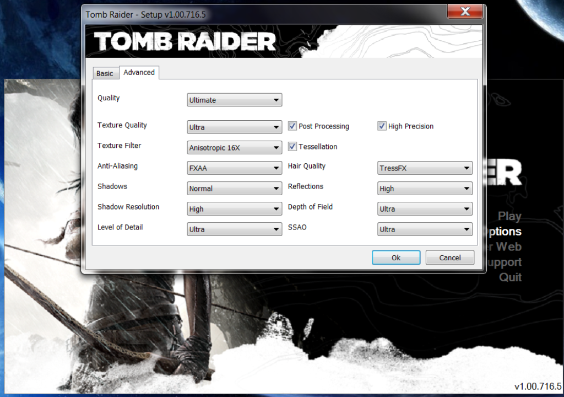Expand the Level of Detail dropdown

[x=234, y=229]
